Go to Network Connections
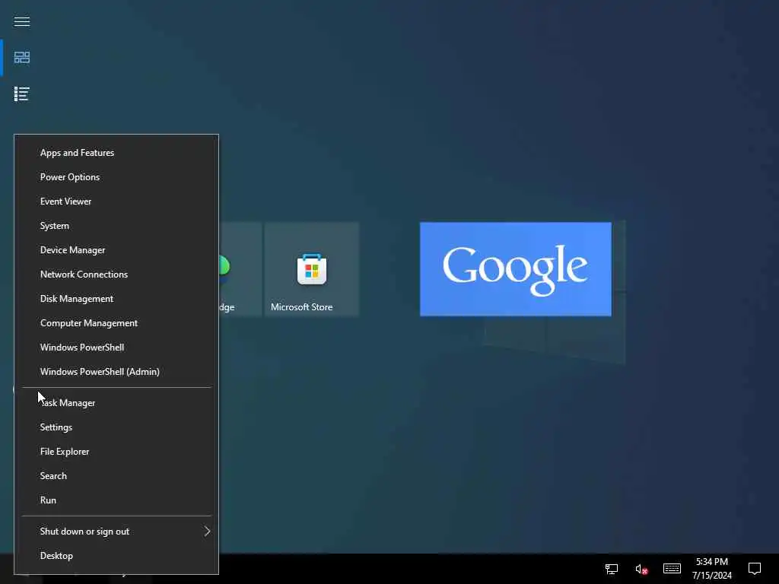 point(116,275)
